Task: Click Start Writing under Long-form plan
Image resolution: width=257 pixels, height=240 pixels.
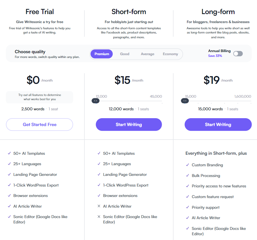Action: coord(218,125)
